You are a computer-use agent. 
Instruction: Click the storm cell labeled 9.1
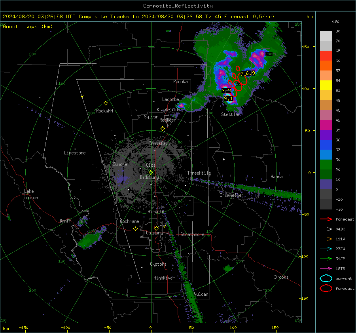click(229, 99)
